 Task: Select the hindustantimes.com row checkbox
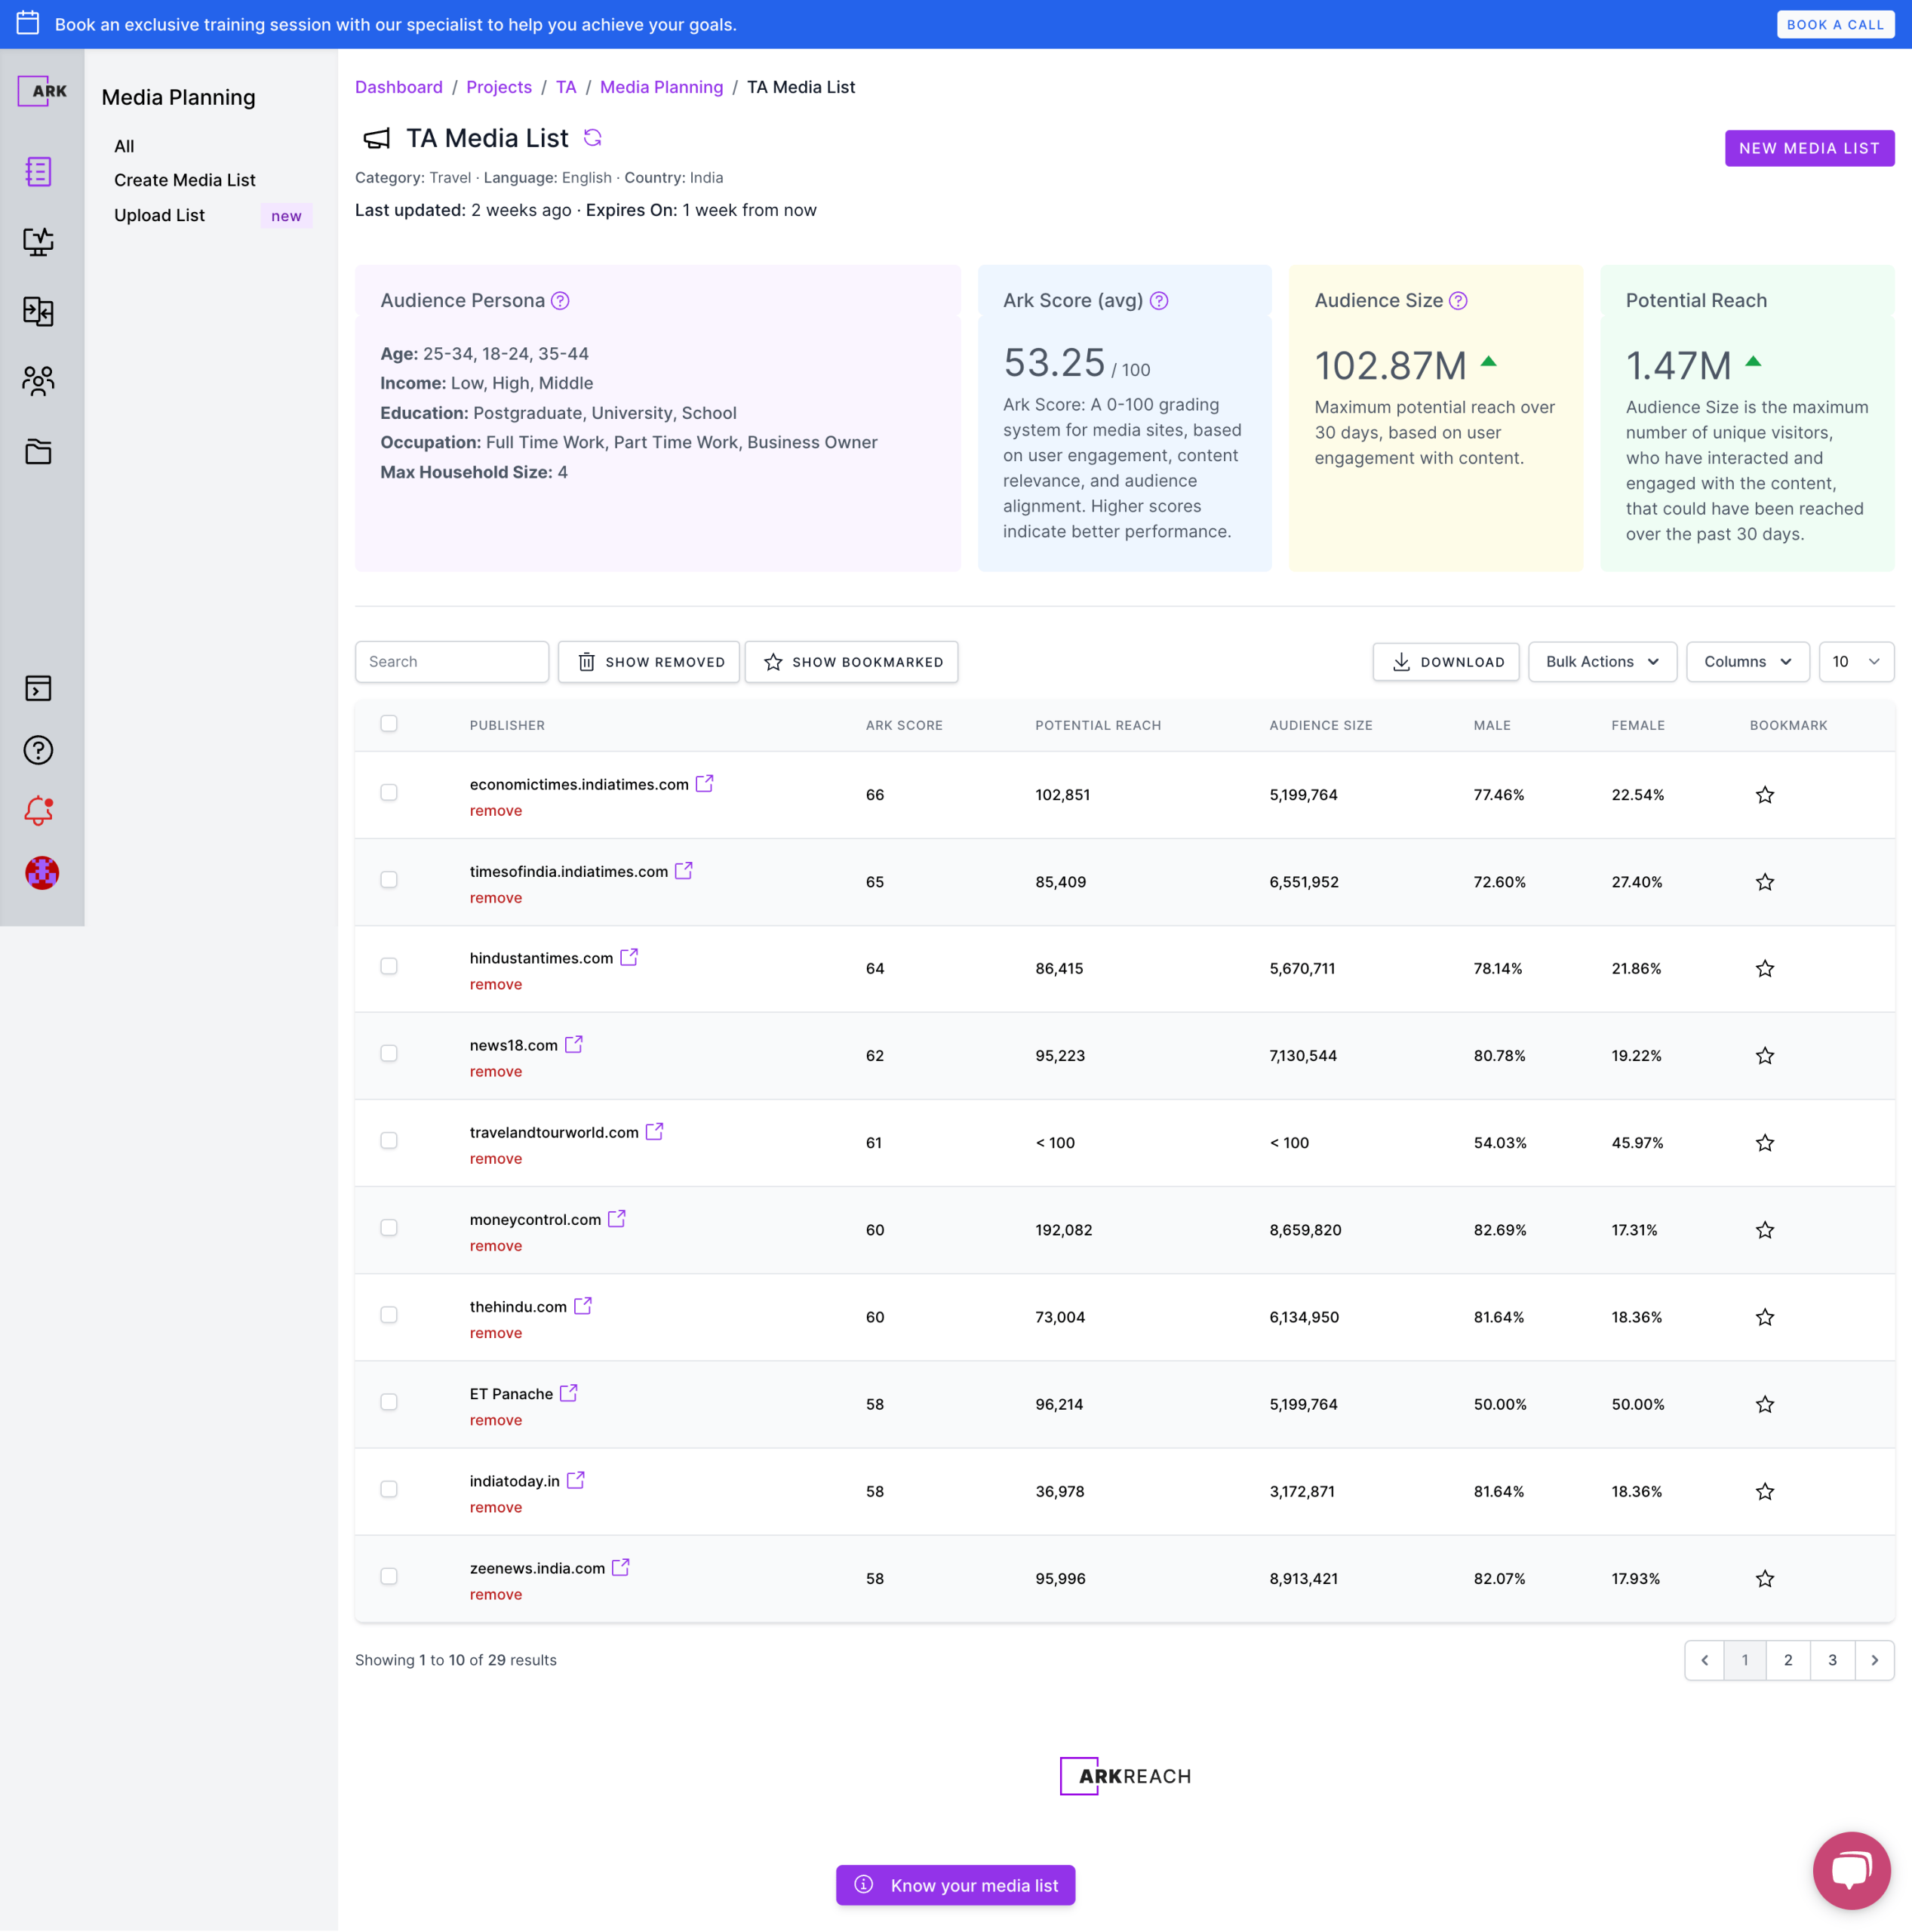389,967
